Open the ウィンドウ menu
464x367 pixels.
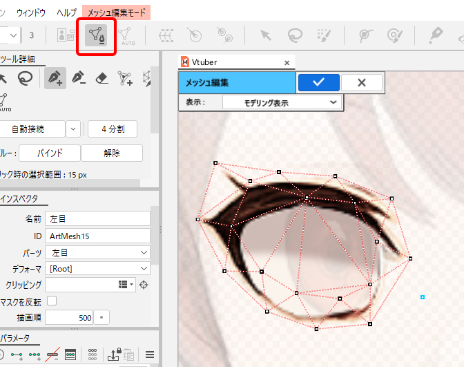pyautogui.click(x=31, y=12)
